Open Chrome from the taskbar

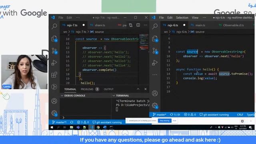click(x=98, y=127)
